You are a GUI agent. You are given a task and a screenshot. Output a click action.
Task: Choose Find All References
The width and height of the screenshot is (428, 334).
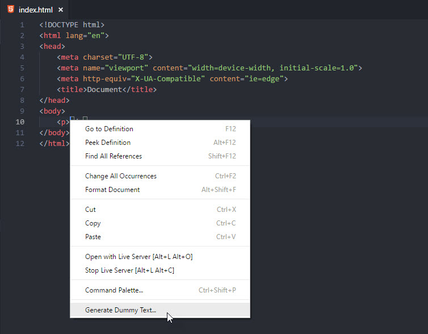coord(160,156)
